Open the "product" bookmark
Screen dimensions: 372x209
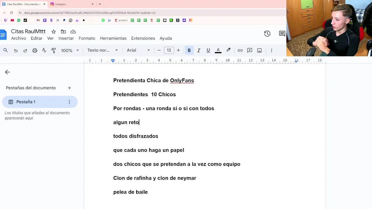[121, 20]
